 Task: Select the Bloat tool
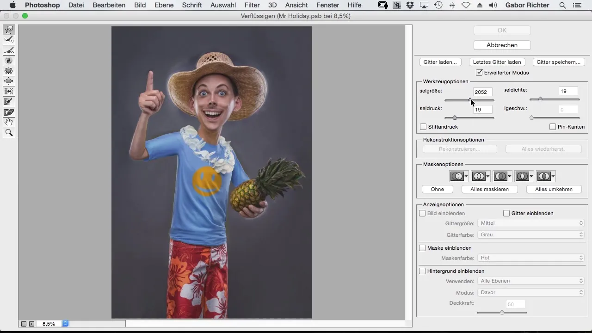[9, 81]
